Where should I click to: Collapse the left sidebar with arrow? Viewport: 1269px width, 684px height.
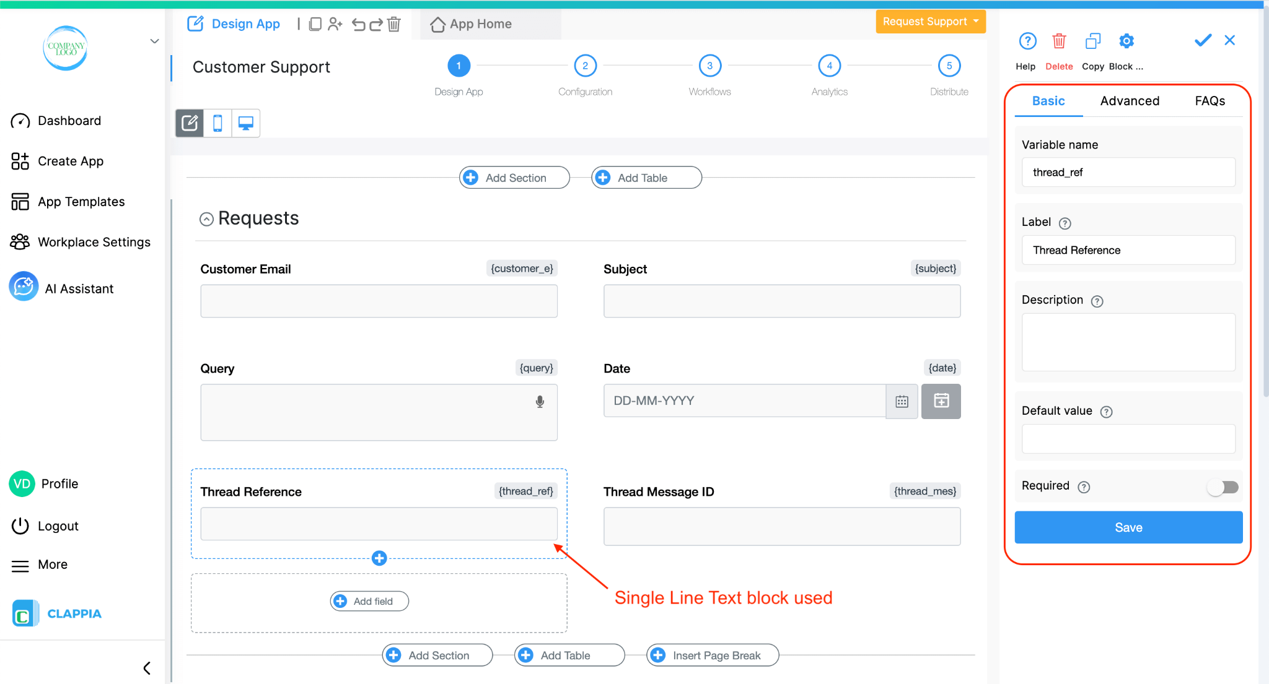(147, 668)
